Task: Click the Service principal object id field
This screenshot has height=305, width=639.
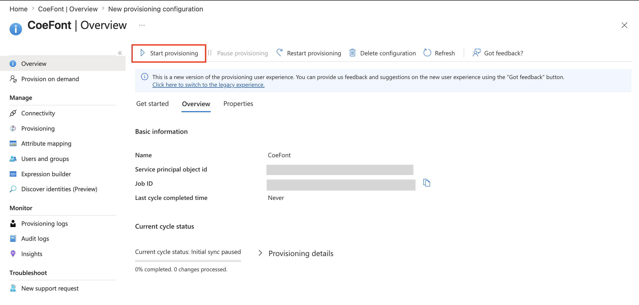Action: [340, 170]
